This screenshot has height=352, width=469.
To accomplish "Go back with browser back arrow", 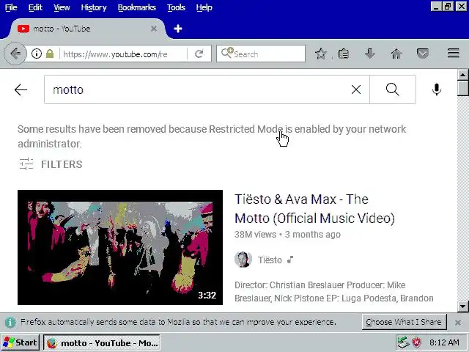I will click(15, 54).
